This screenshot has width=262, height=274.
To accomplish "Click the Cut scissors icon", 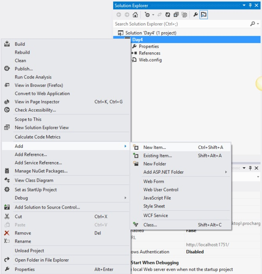I will pyautogui.click(x=7, y=217).
